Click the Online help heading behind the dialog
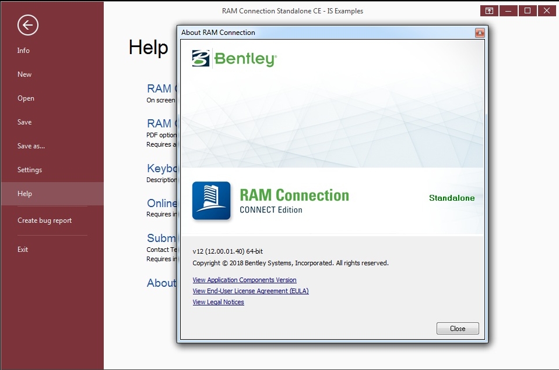This screenshot has width=559, height=370. point(162,203)
